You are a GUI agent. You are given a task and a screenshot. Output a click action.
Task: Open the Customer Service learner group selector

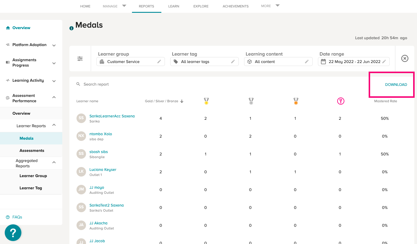130,62
